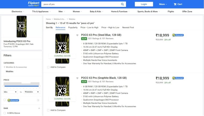
Task: Click the Login button
Action: [x=144, y=4]
